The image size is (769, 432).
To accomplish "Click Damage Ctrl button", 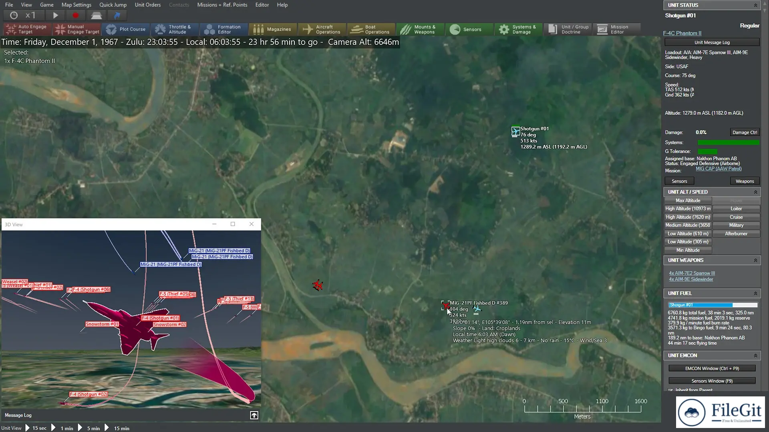I will click(745, 132).
